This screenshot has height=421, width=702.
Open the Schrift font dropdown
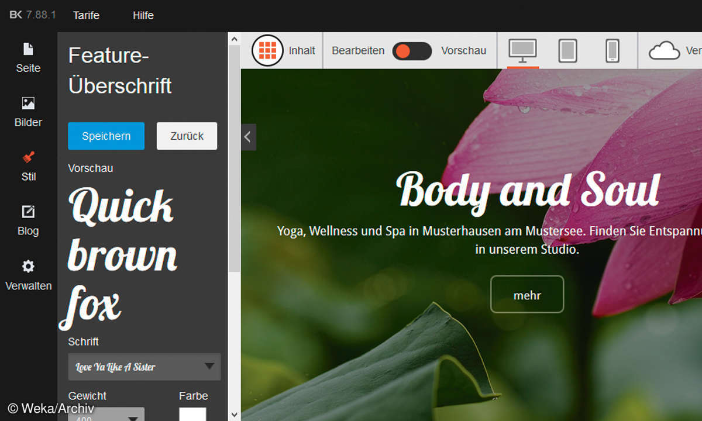pos(144,367)
